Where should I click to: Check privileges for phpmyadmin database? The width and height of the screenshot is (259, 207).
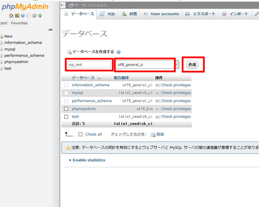coord(176,109)
